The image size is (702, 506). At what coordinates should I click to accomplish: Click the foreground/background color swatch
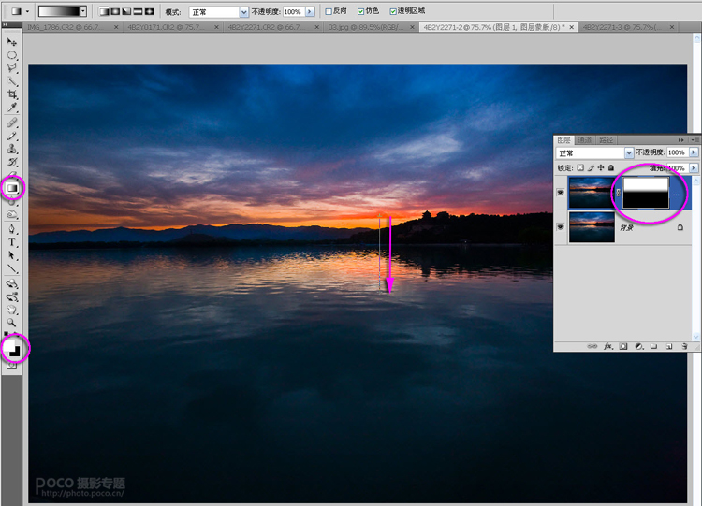point(14,349)
